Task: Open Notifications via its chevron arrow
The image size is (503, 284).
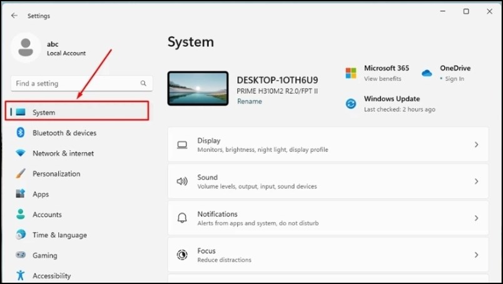Action: (x=476, y=218)
